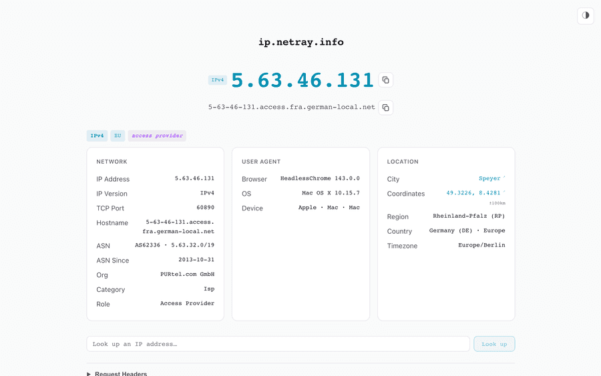
Task: Click the HeadlessChrome 143.0.0 browser value
Action: tap(320, 179)
